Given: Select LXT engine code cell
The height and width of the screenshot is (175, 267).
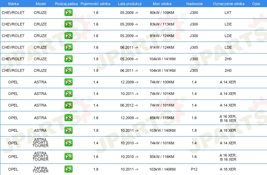Looking at the screenshot, I should [x=228, y=13].
